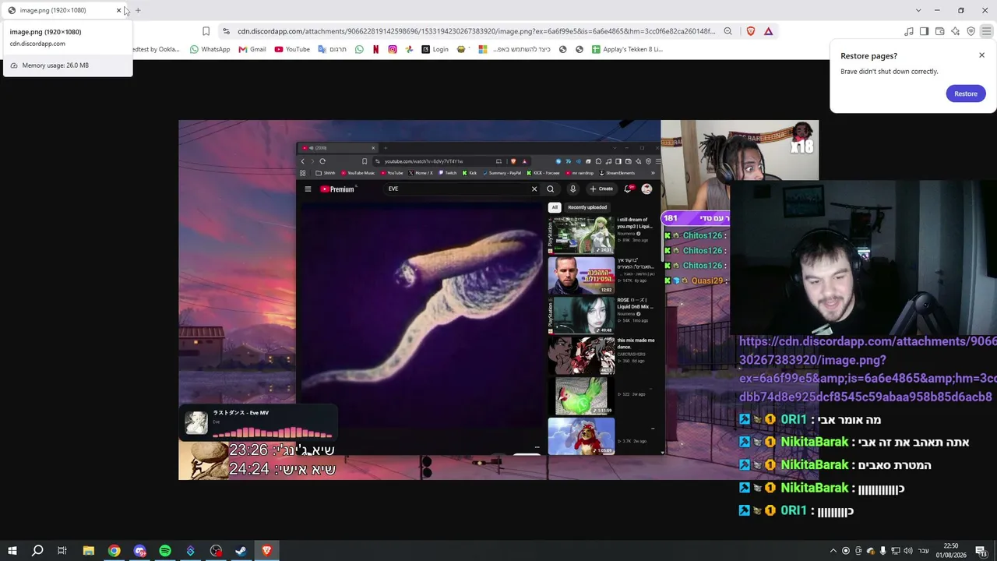
Task: Open the Brave main menu
Action: [986, 31]
